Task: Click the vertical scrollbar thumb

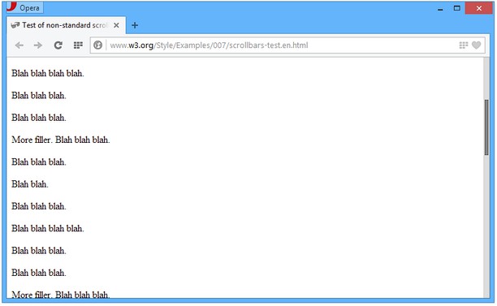Action: (486, 127)
